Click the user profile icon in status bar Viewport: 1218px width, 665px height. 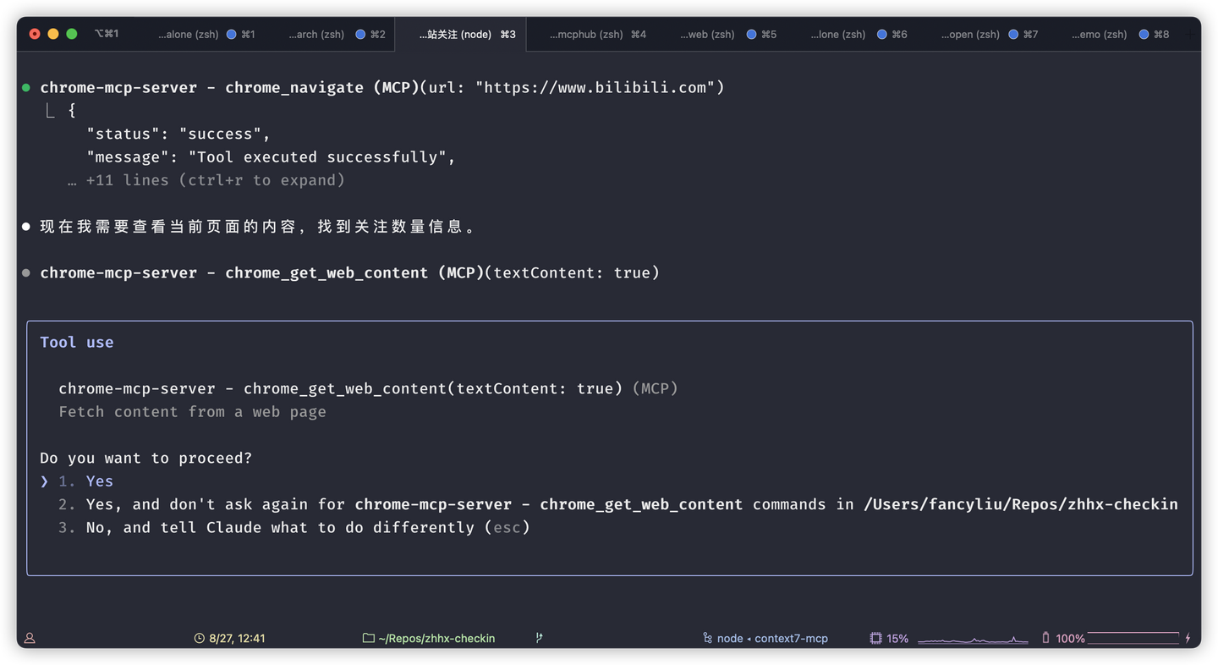(x=29, y=637)
